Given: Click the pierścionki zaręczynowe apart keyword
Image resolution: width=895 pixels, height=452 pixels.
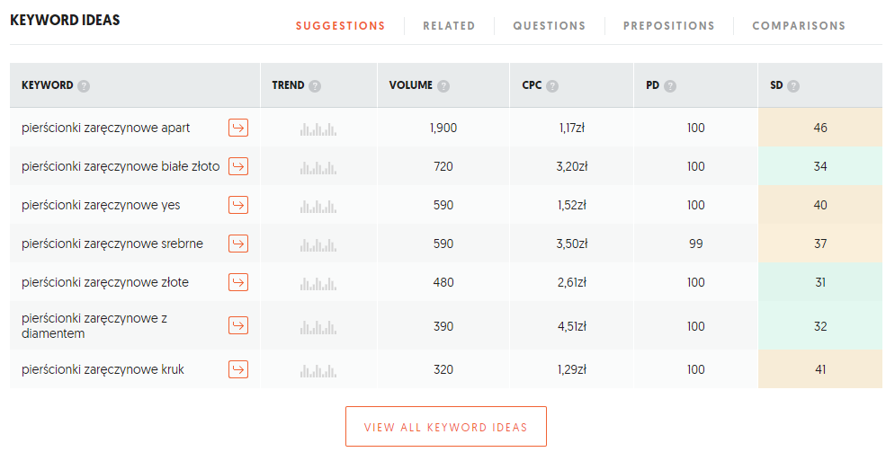Looking at the screenshot, I should (105, 128).
